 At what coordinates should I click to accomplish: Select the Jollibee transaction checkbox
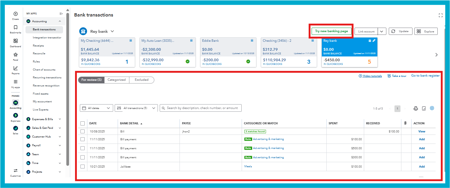click(x=83, y=166)
